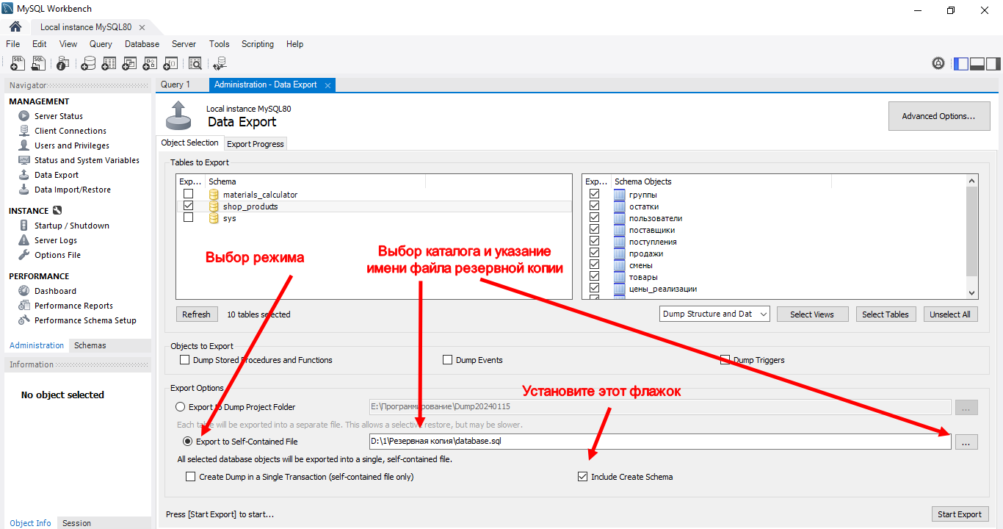This screenshot has width=1003, height=529.
Task: Click the Refresh button
Action: pos(197,314)
